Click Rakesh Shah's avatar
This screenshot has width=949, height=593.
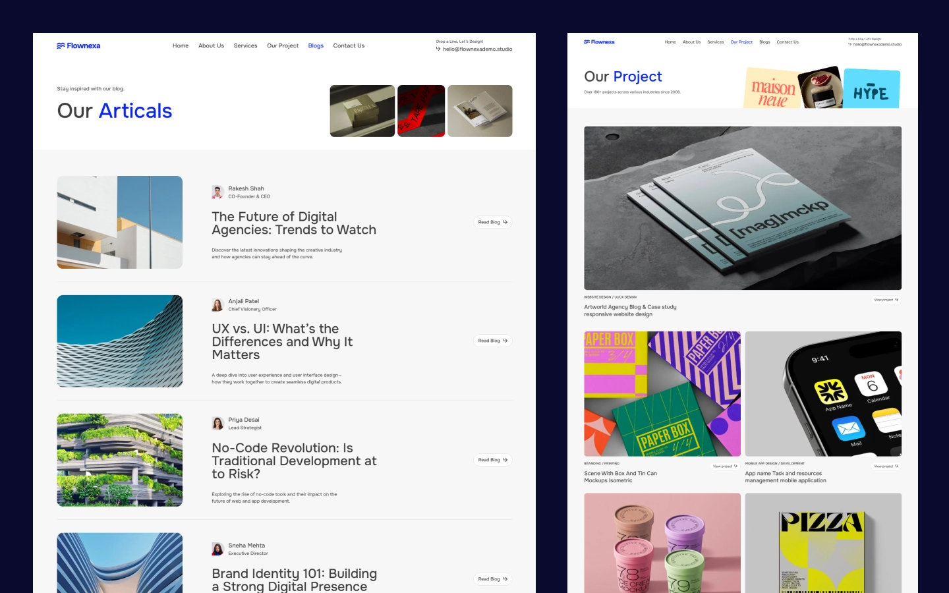point(217,192)
